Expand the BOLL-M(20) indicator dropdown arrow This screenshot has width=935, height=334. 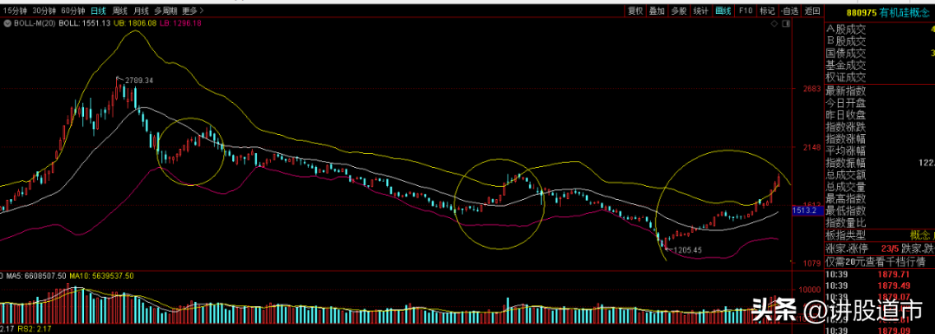tap(8, 23)
